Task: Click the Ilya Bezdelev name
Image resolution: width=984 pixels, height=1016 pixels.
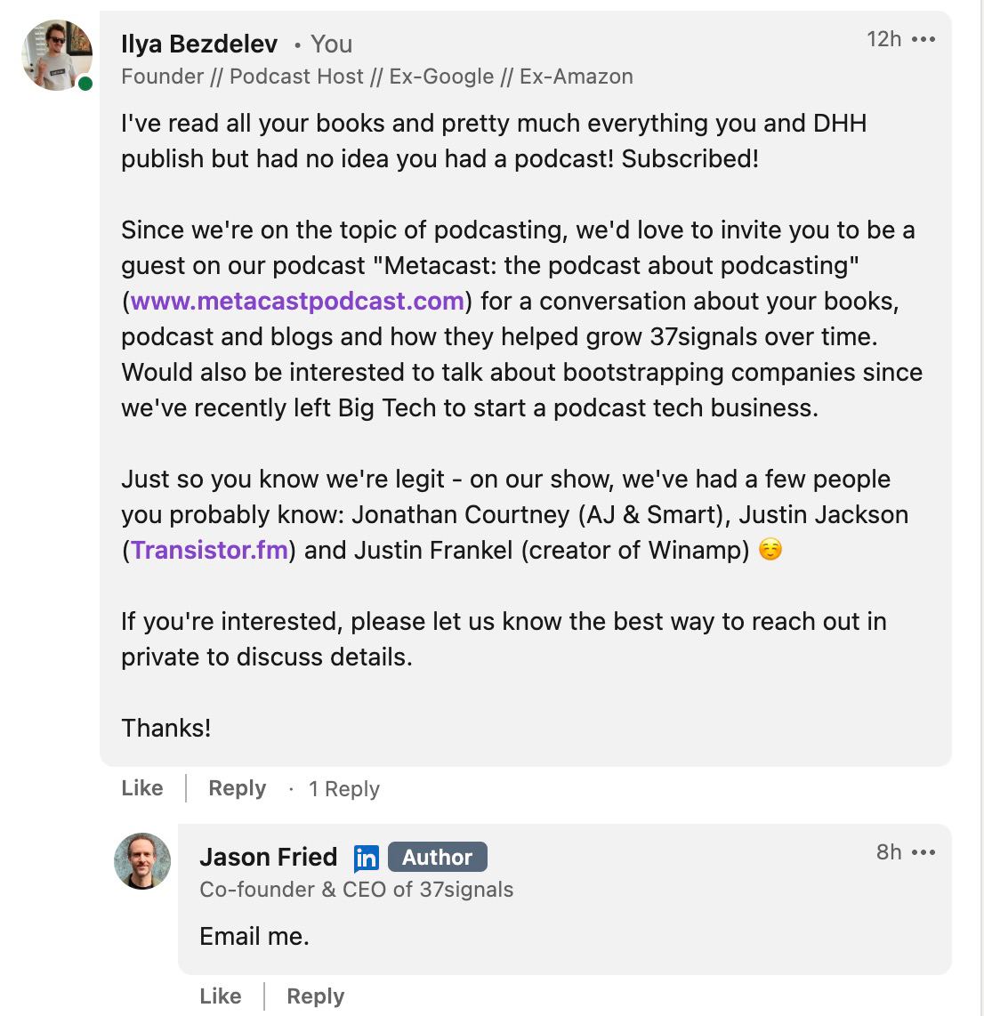Action: click(199, 44)
